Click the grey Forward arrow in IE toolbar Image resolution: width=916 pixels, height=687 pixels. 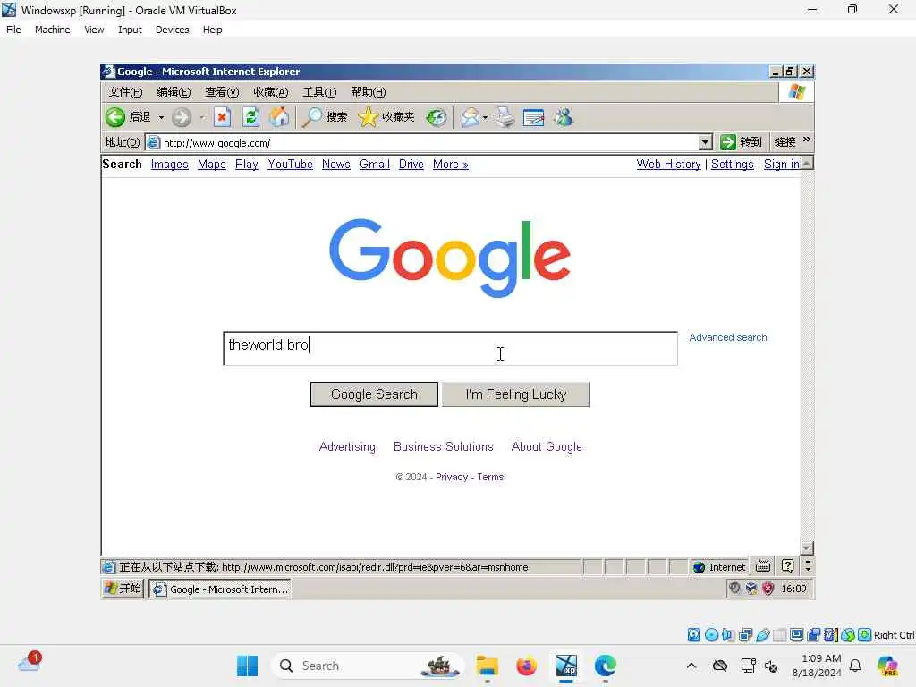click(182, 117)
